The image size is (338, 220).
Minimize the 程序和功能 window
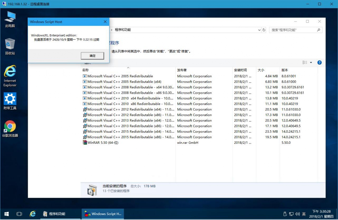(295, 21)
